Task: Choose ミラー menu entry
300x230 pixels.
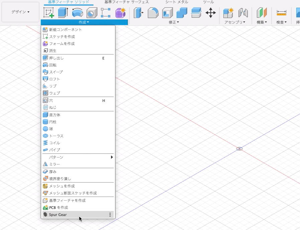Action: [78, 164]
